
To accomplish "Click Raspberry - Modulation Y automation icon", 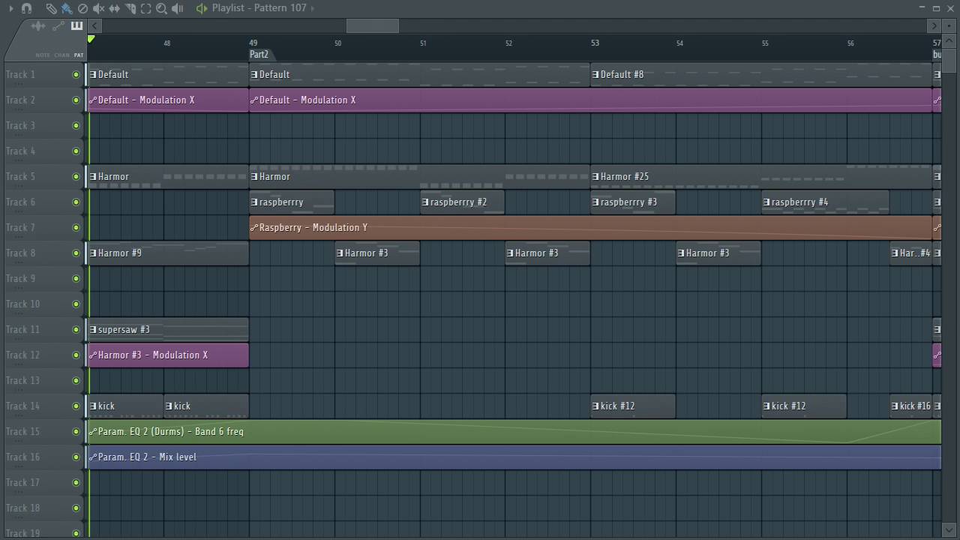I will pyautogui.click(x=254, y=227).
